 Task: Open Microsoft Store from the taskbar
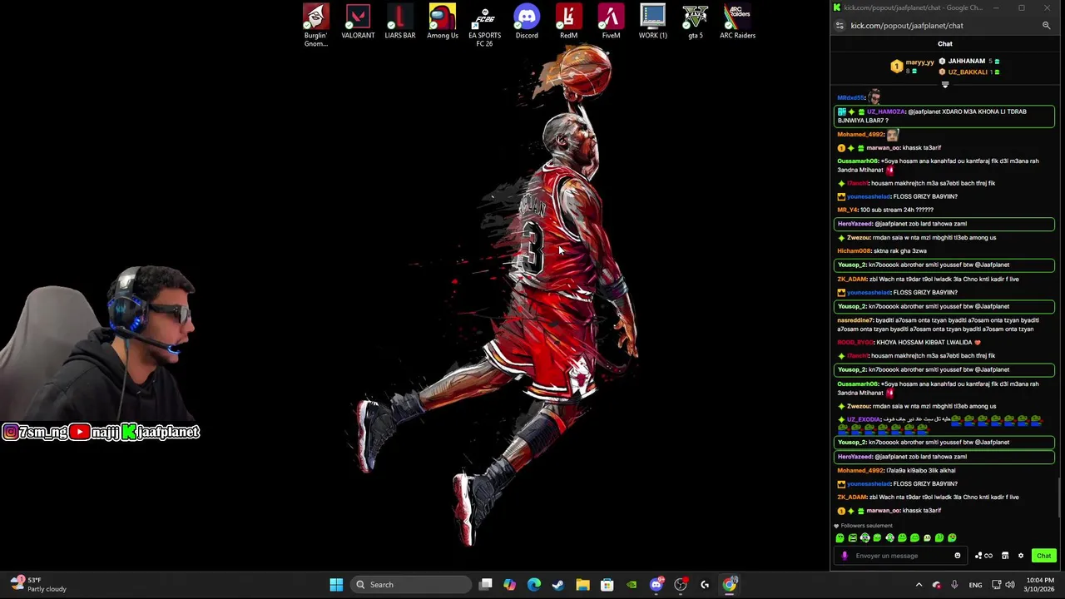click(607, 585)
